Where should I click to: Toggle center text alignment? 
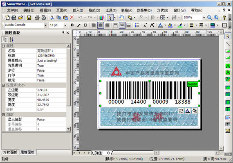pyautogui.click(x=101, y=25)
